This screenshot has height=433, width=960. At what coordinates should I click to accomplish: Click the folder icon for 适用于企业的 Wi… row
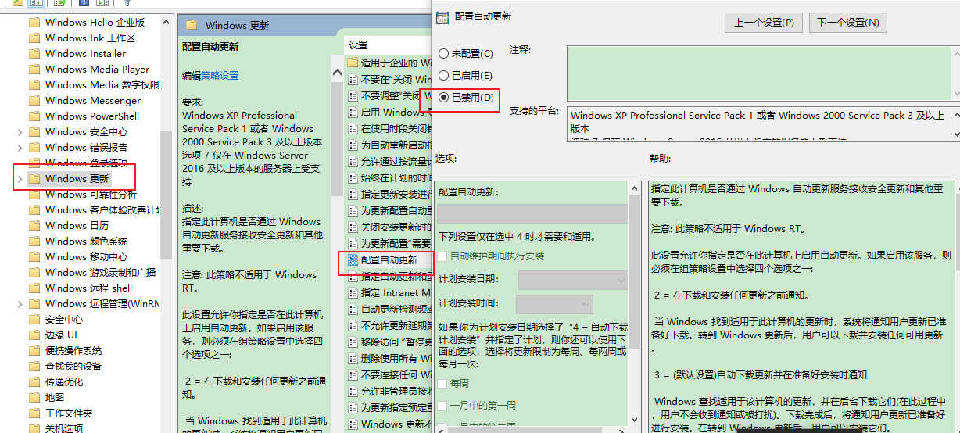pos(353,63)
